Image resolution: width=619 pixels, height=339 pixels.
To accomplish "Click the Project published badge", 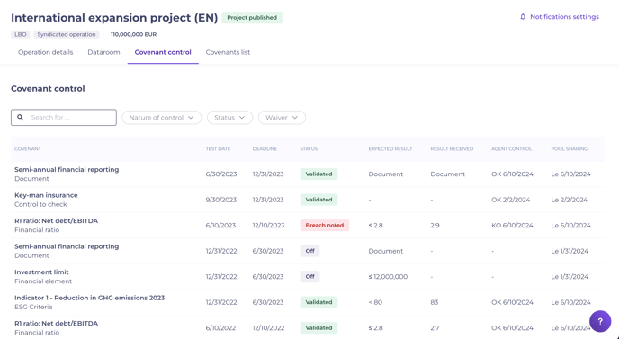I will pos(252,18).
